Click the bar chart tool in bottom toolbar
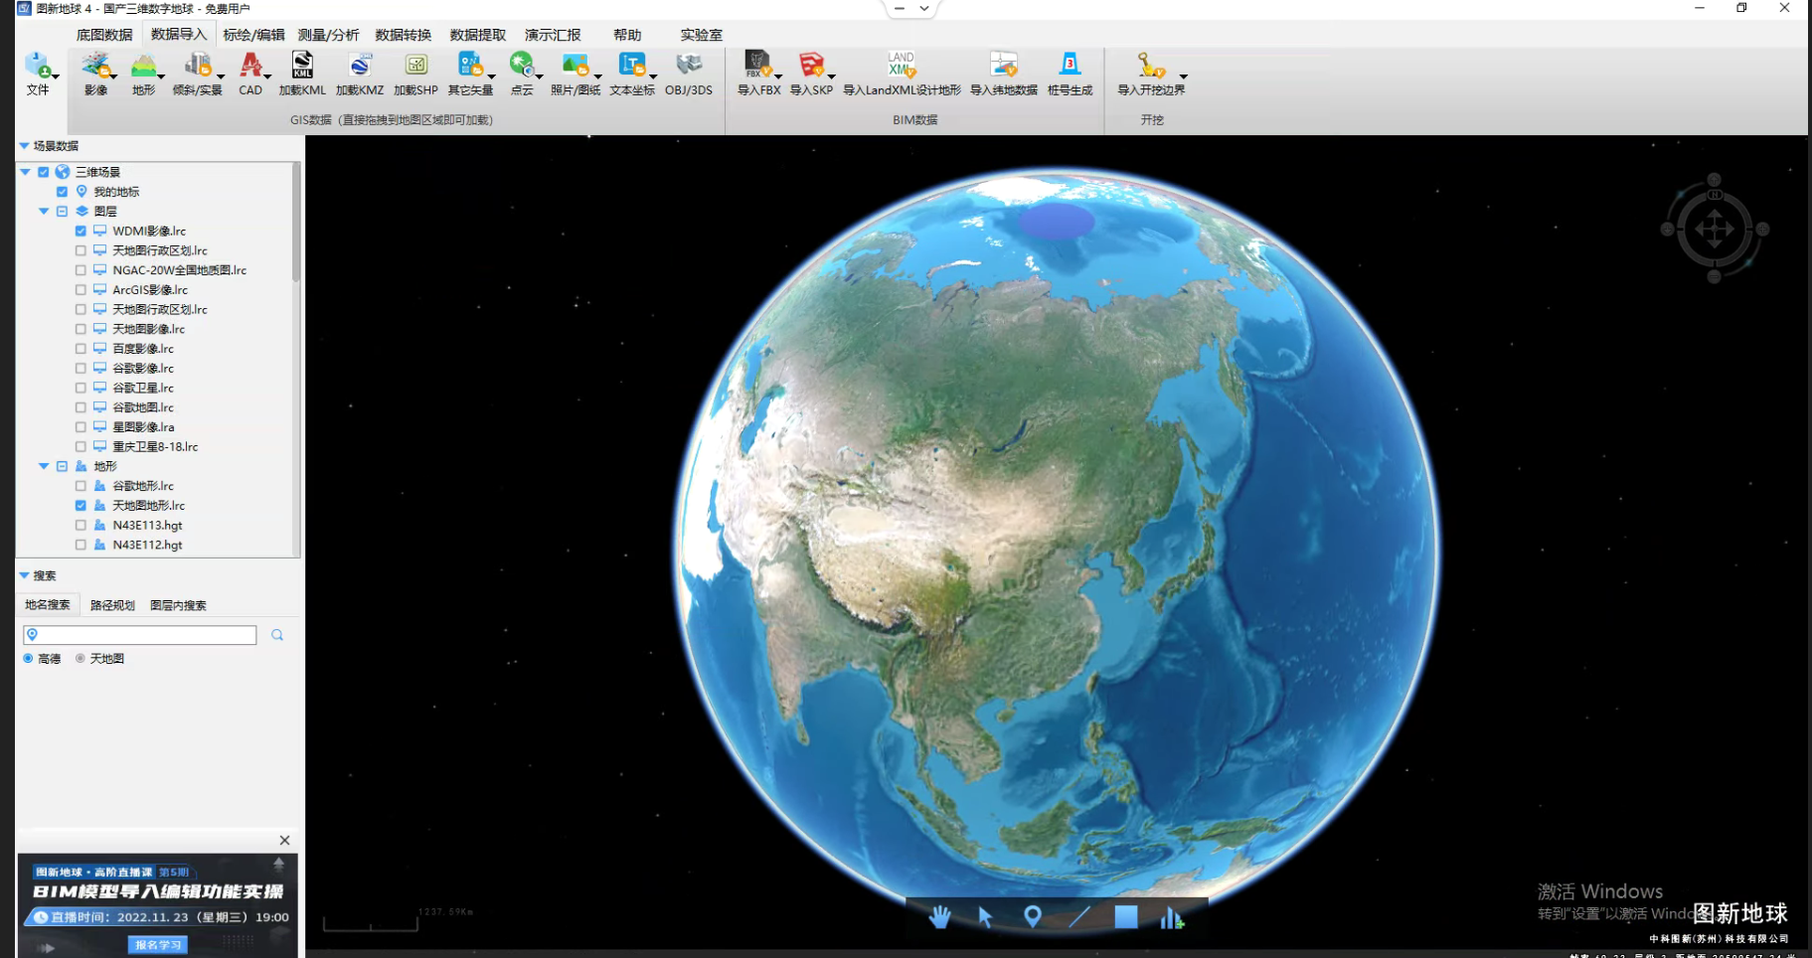 point(1172,917)
